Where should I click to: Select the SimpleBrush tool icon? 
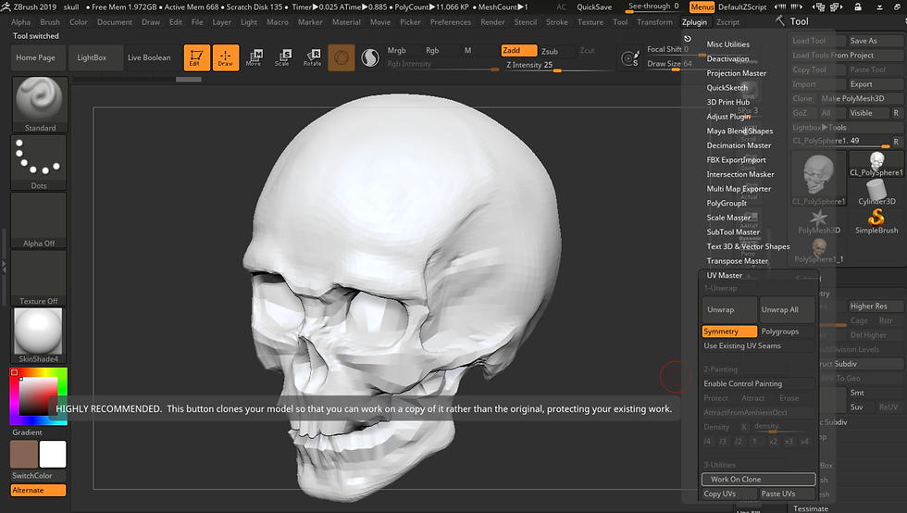(x=876, y=220)
